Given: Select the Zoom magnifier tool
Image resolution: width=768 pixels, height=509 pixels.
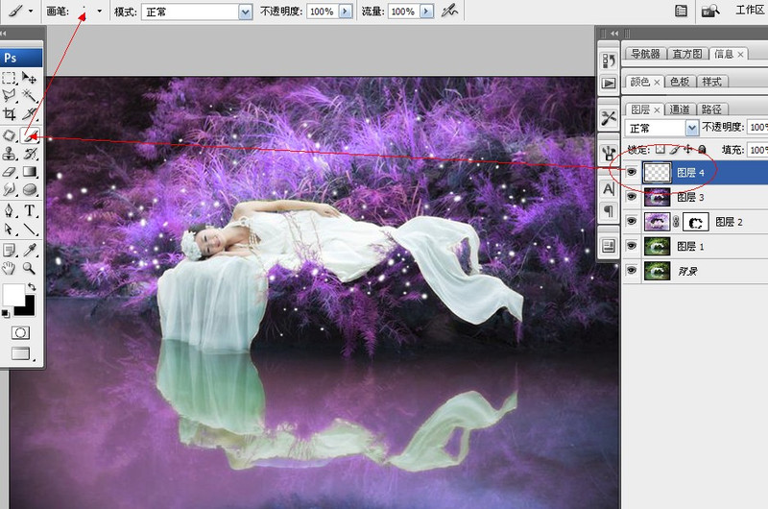Looking at the screenshot, I should [x=31, y=268].
